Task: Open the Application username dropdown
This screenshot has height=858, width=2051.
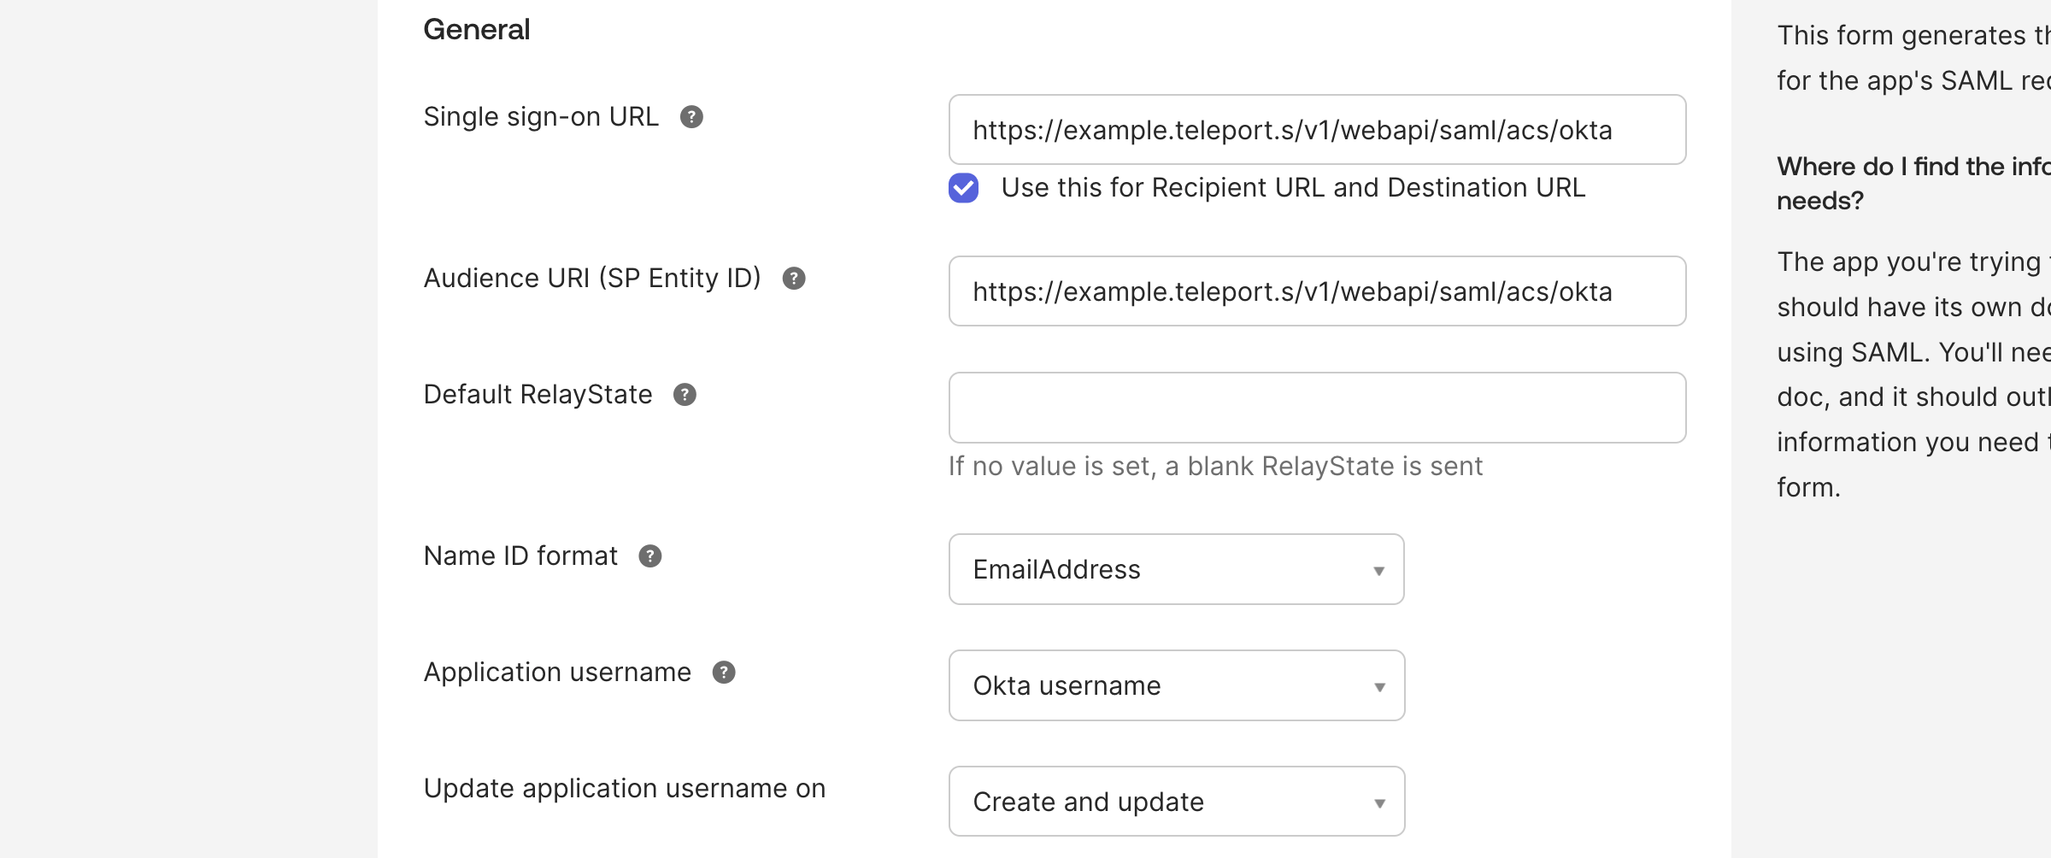Action: tap(1175, 685)
